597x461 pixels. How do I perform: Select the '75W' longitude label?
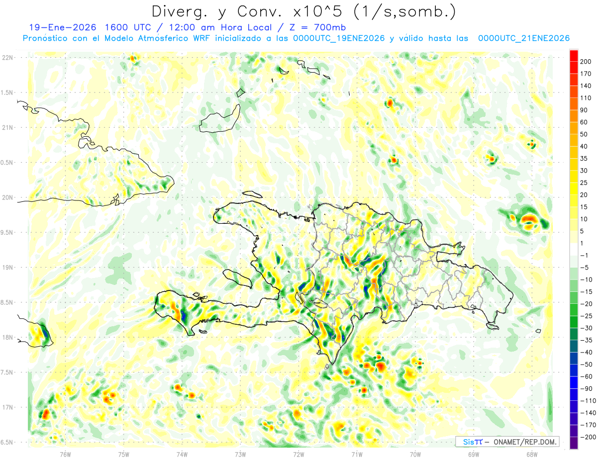click(124, 454)
